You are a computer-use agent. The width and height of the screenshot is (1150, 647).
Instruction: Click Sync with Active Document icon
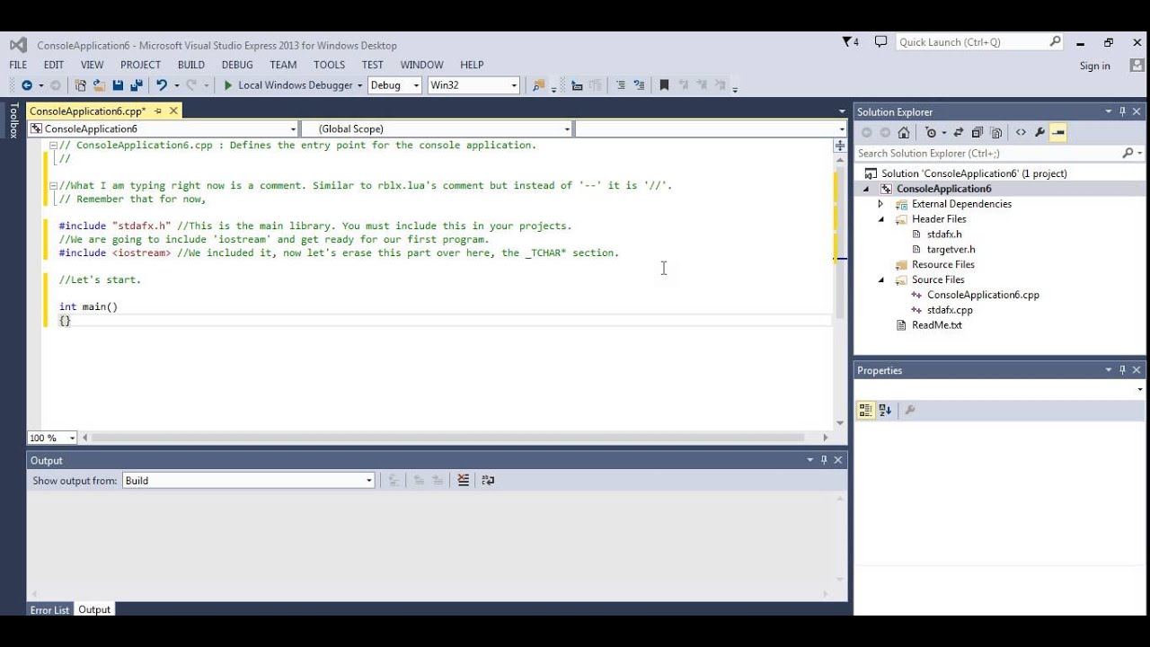pyautogui.click(x=959, y=133)
